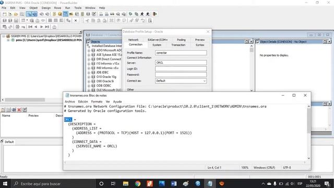Open the DB Profile toolbar icon

coord(77,14)
